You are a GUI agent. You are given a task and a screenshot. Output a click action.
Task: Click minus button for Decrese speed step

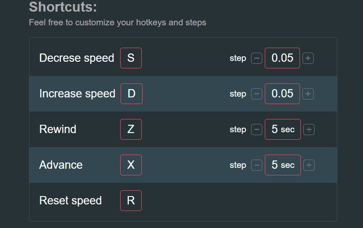[257, 58]
